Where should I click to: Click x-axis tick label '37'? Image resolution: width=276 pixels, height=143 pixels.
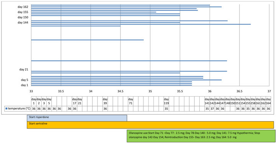[269, 91]
